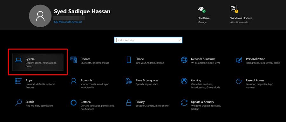Click 'Link your Android, iPhone' description

150,63
